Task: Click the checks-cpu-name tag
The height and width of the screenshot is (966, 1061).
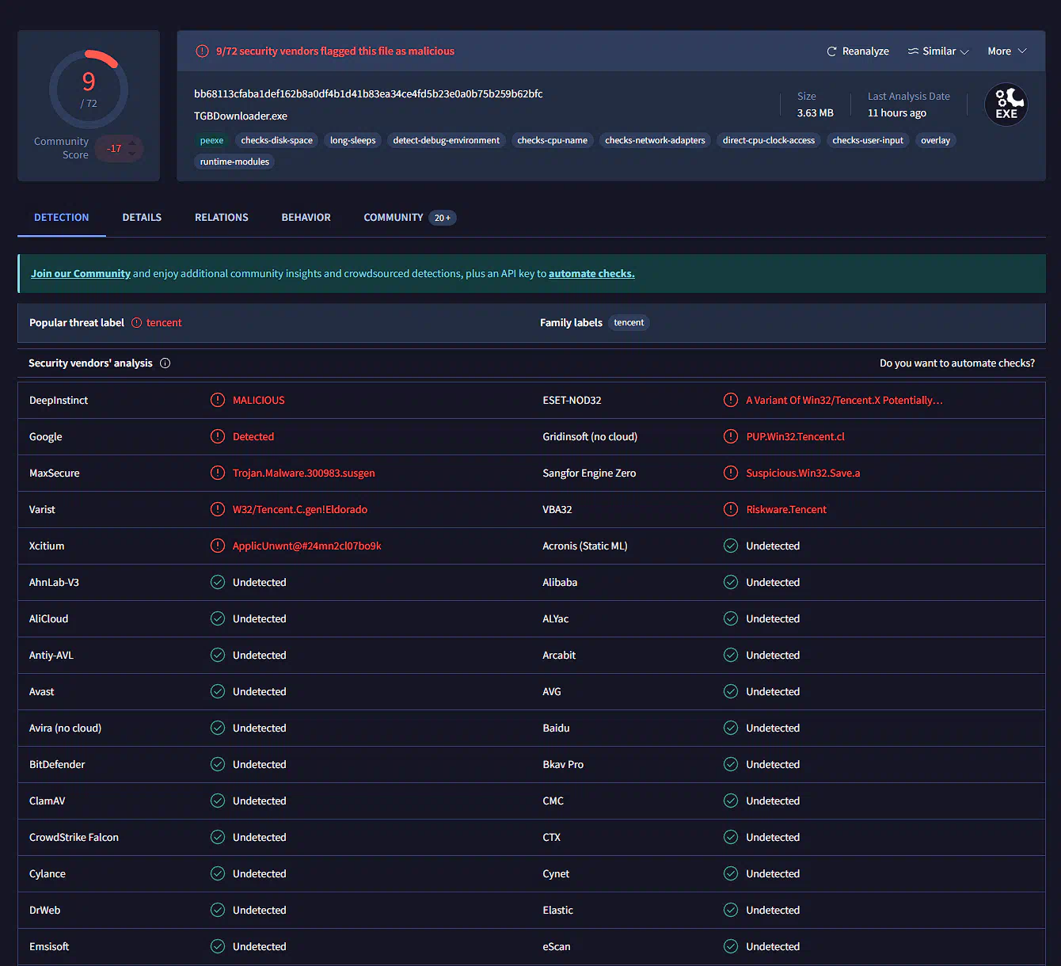Action: coord(553,141)
